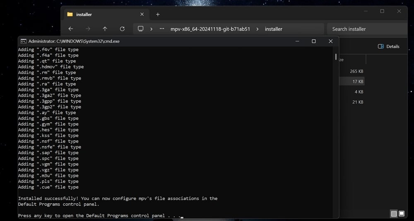
Task: Select the 4 KB file row
Action: (352, 92)
